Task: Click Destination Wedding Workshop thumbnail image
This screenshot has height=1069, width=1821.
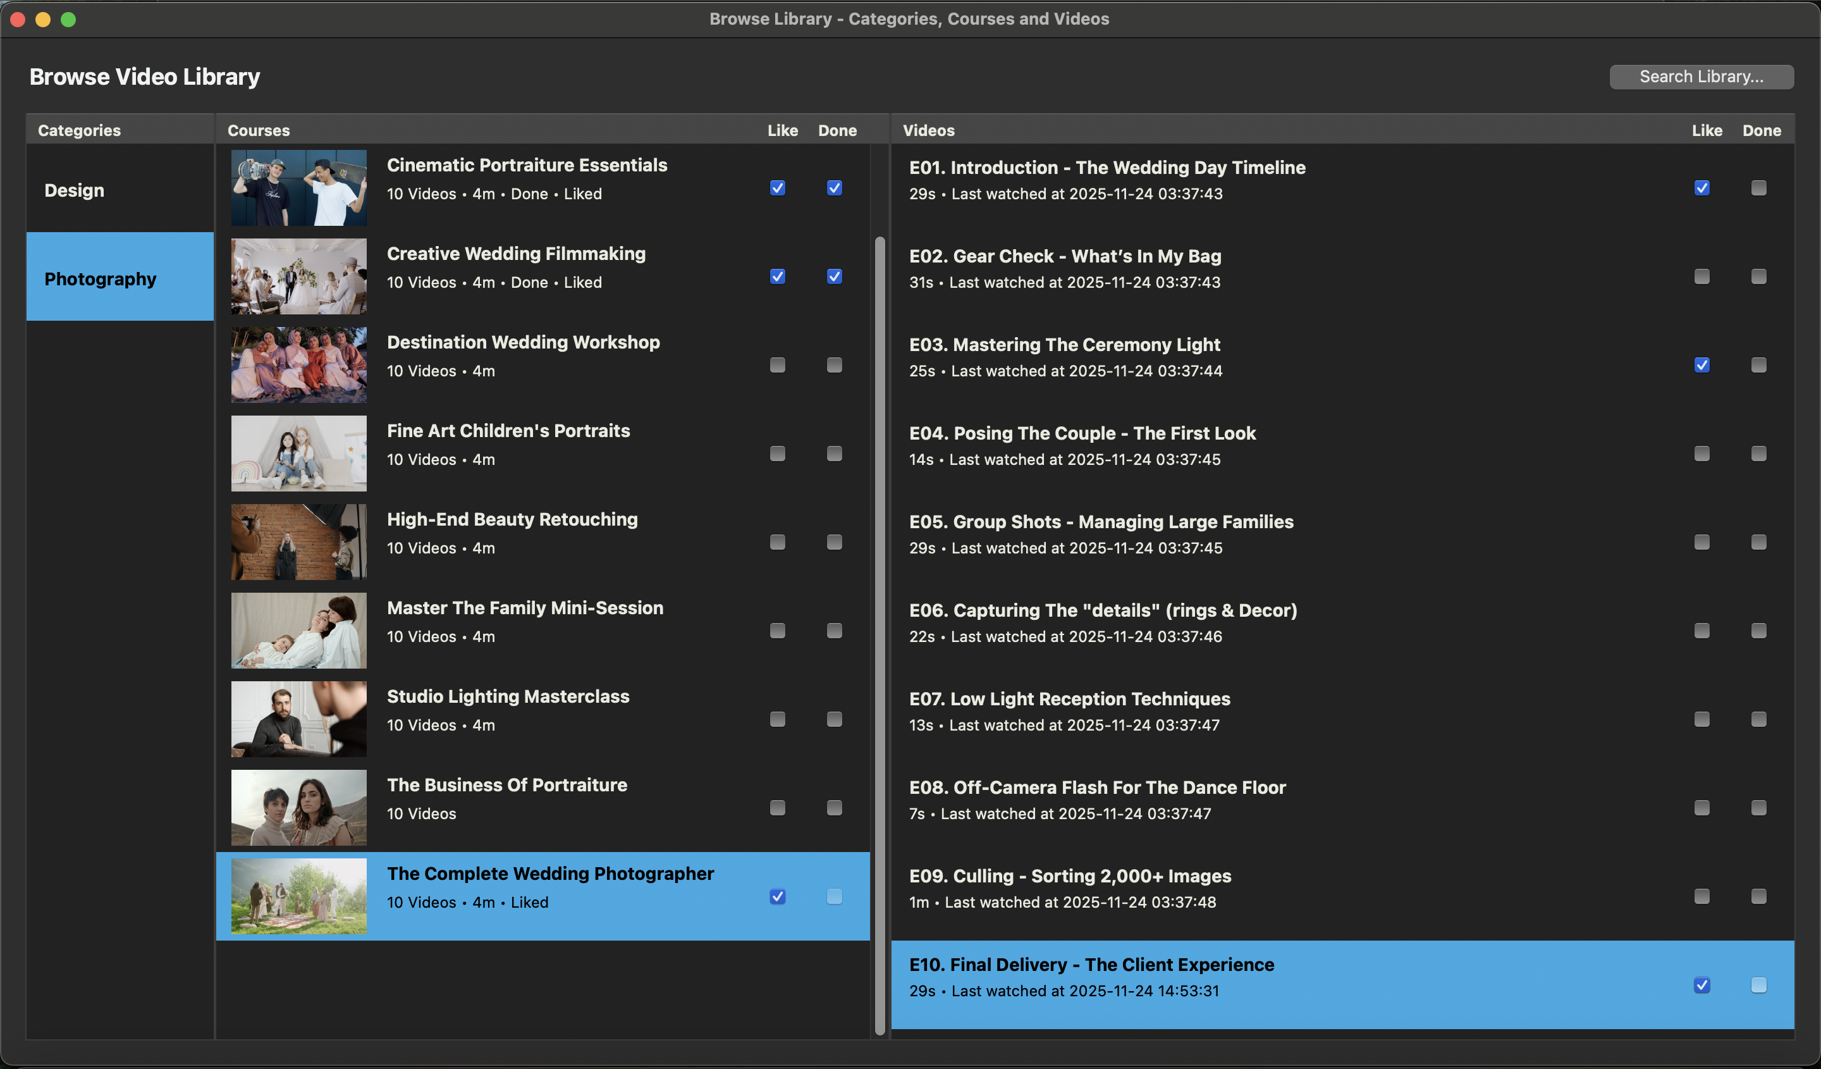Action: [x=298, y=365]
